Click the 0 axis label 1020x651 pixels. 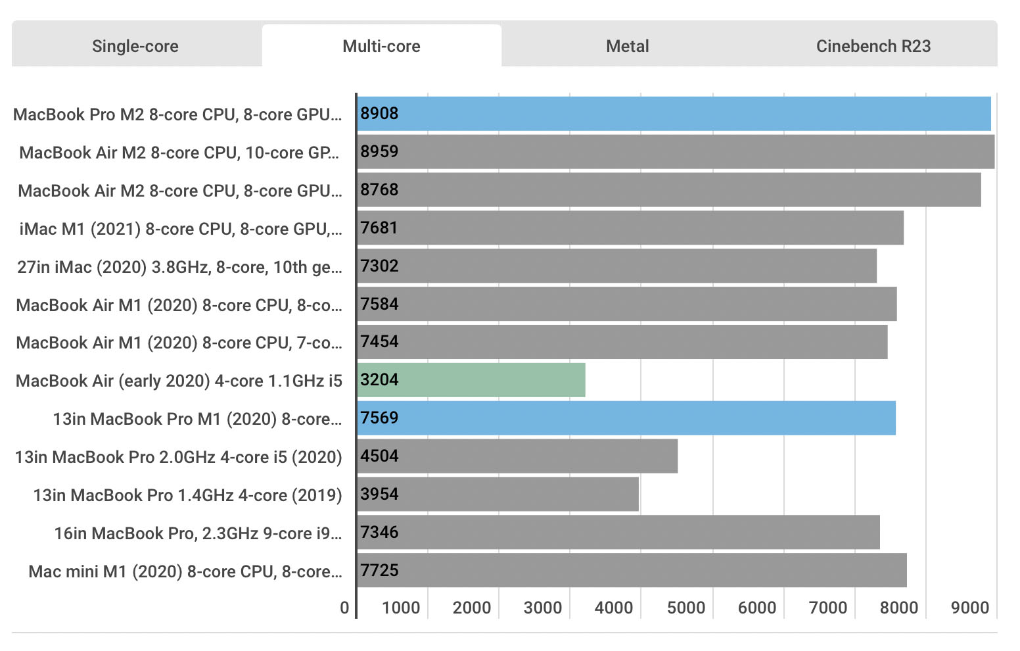(344, 608)
